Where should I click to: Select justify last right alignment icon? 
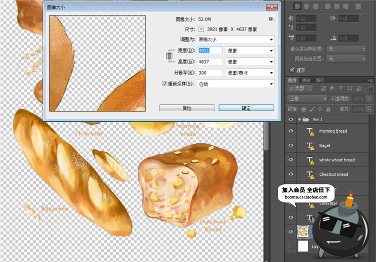point(346,6)
